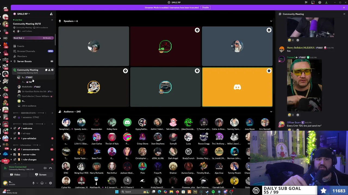This screenshot has width=348, height=195.
Task: Click audience member Juan Carlos
Action: pos(97,139)
